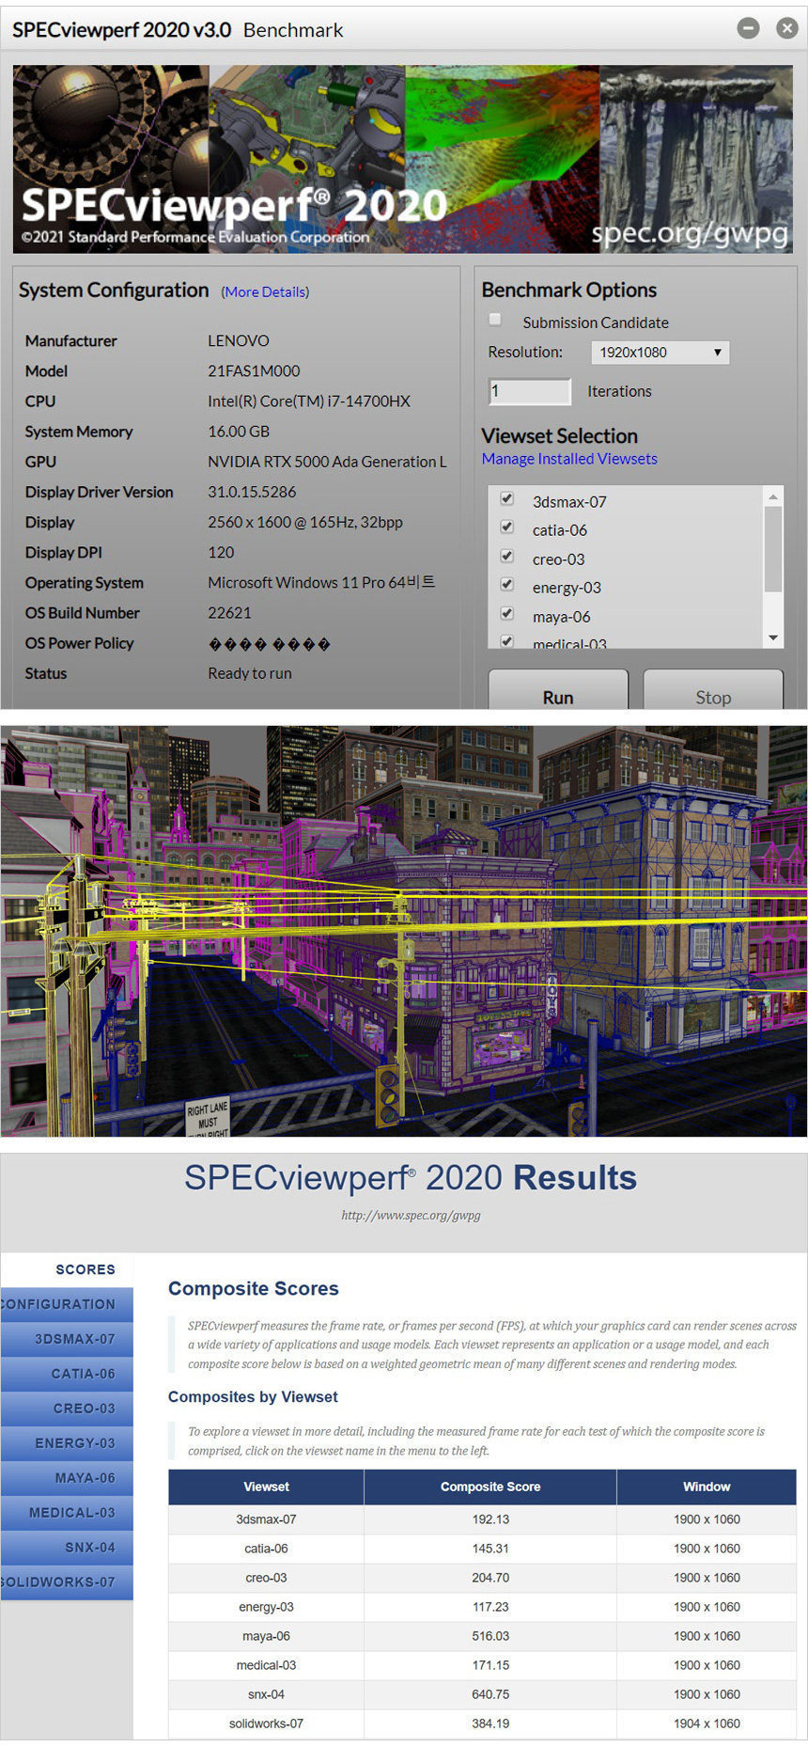Open the SNX-04 results tab
Viewport: 808px width, 1747px height.
(68, 1548)
